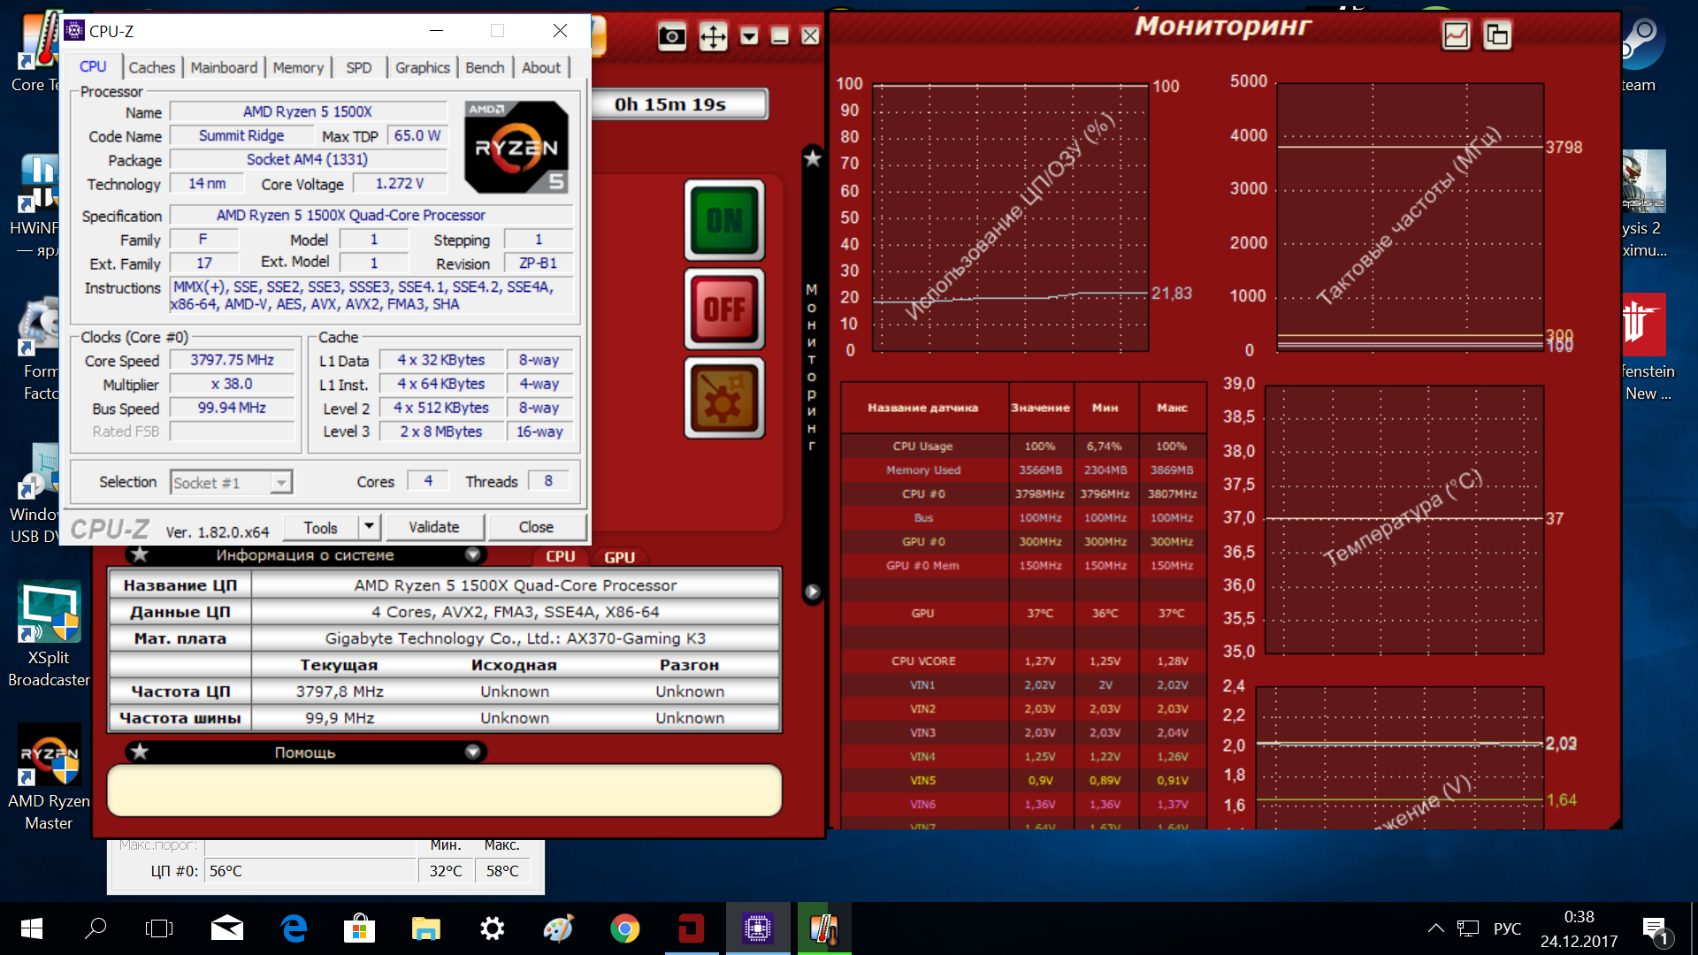1698x955 pixels.
Task: Open the Memory tab in CPU-Z
Action: [298, 67]
